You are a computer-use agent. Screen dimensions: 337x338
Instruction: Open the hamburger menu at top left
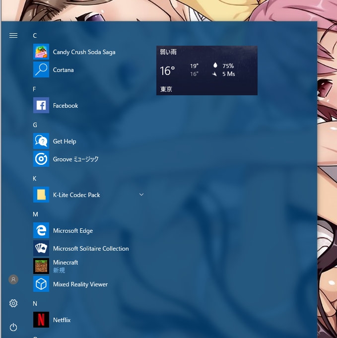(x=13, y=36)
